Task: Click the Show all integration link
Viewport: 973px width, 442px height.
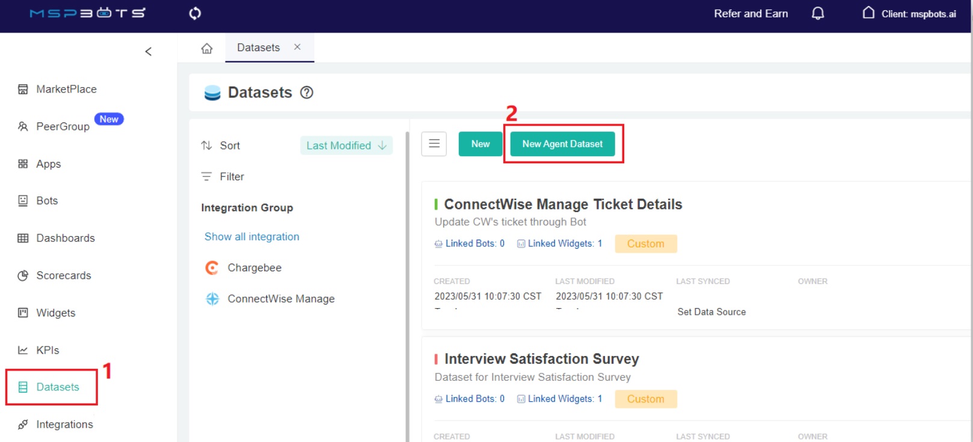Action: click(251, 237)
